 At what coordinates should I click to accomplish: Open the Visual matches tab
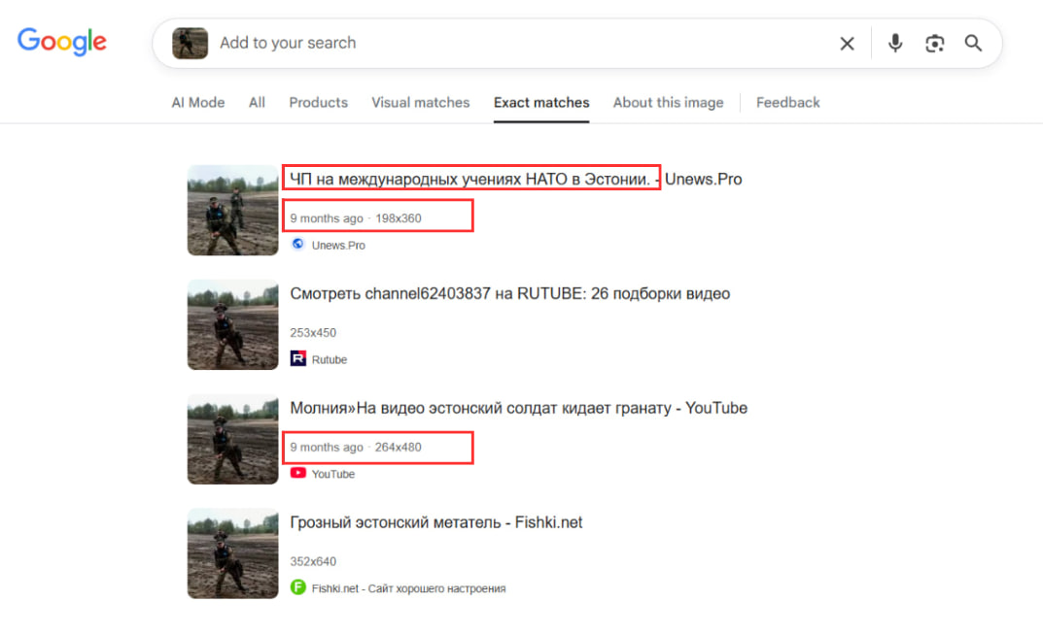[x=420, y=102]
